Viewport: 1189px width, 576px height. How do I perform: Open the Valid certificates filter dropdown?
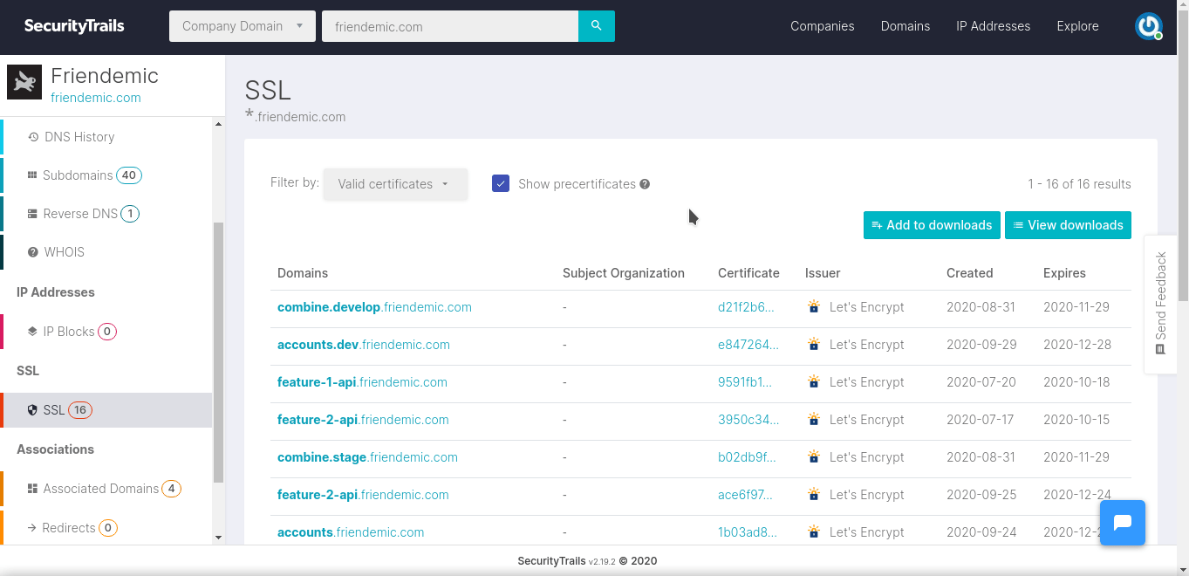coord(395,184)
